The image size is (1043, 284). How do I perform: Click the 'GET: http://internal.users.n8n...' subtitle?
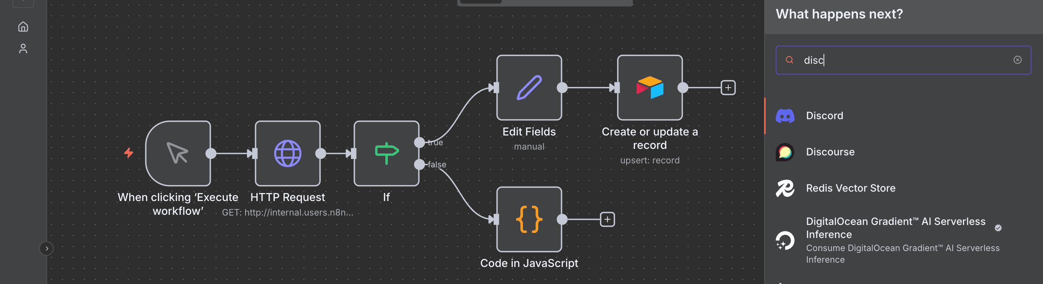click(288, 213)
